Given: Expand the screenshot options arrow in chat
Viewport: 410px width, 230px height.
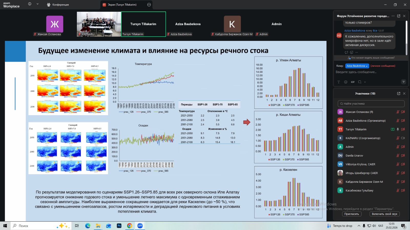Looking at the screenshot, I should 365,82.
